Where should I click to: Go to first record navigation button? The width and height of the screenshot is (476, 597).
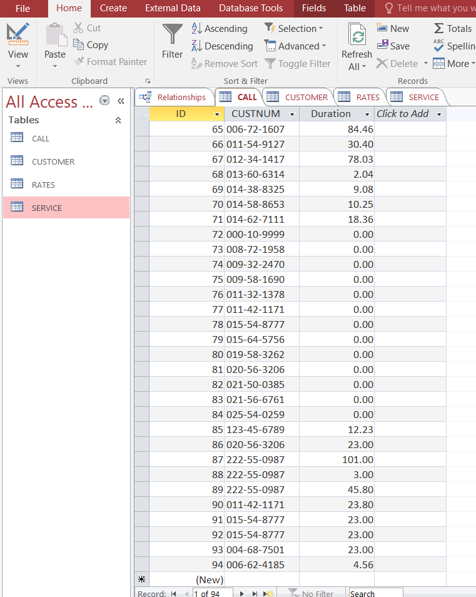(x=173, y=593)
